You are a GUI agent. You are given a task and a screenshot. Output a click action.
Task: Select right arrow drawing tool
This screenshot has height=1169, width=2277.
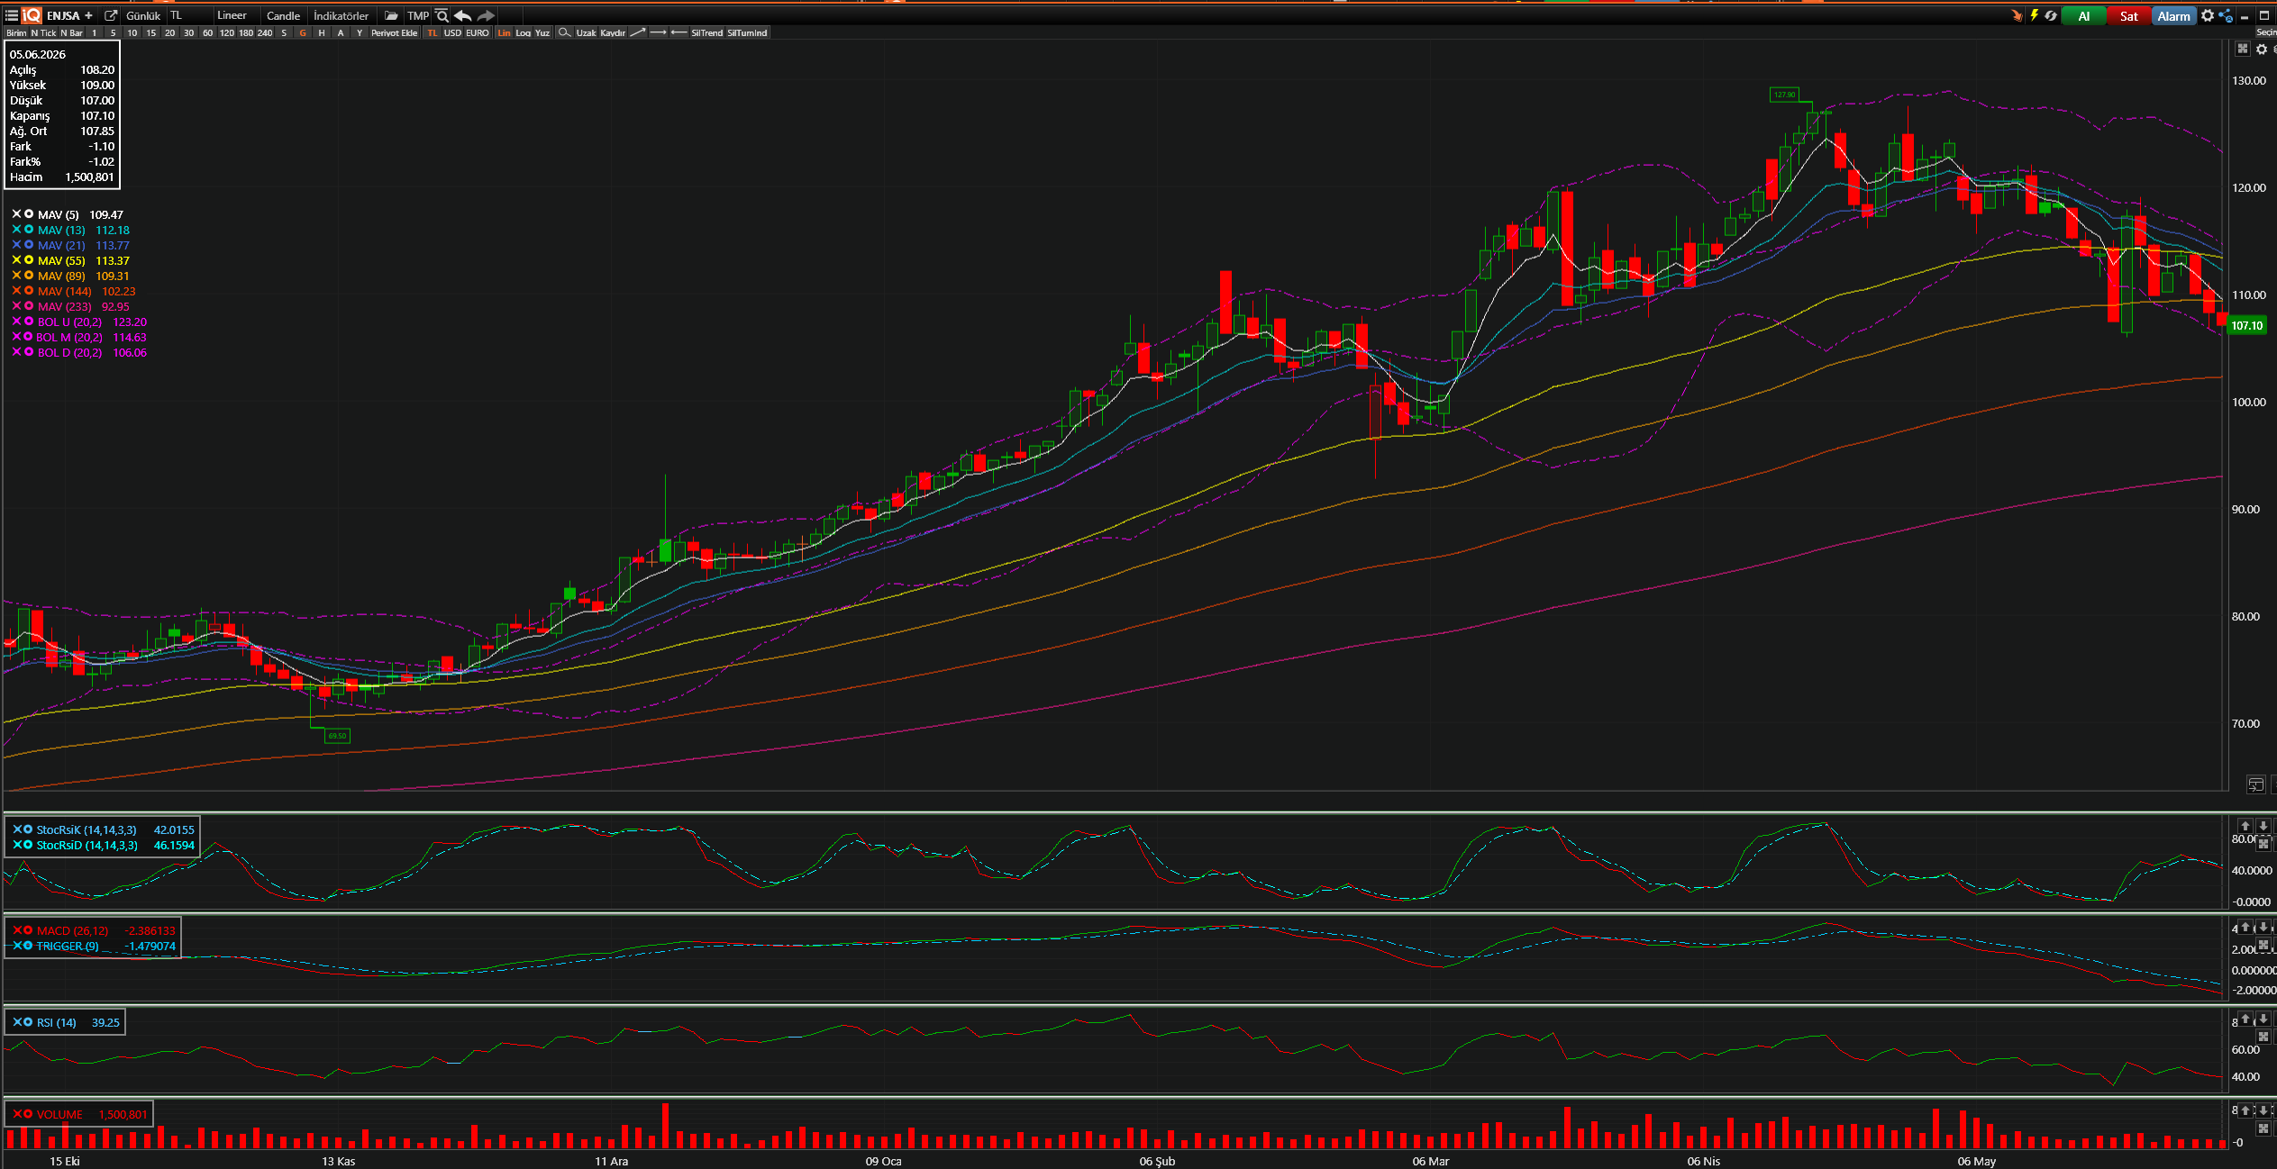coord(658,32)
